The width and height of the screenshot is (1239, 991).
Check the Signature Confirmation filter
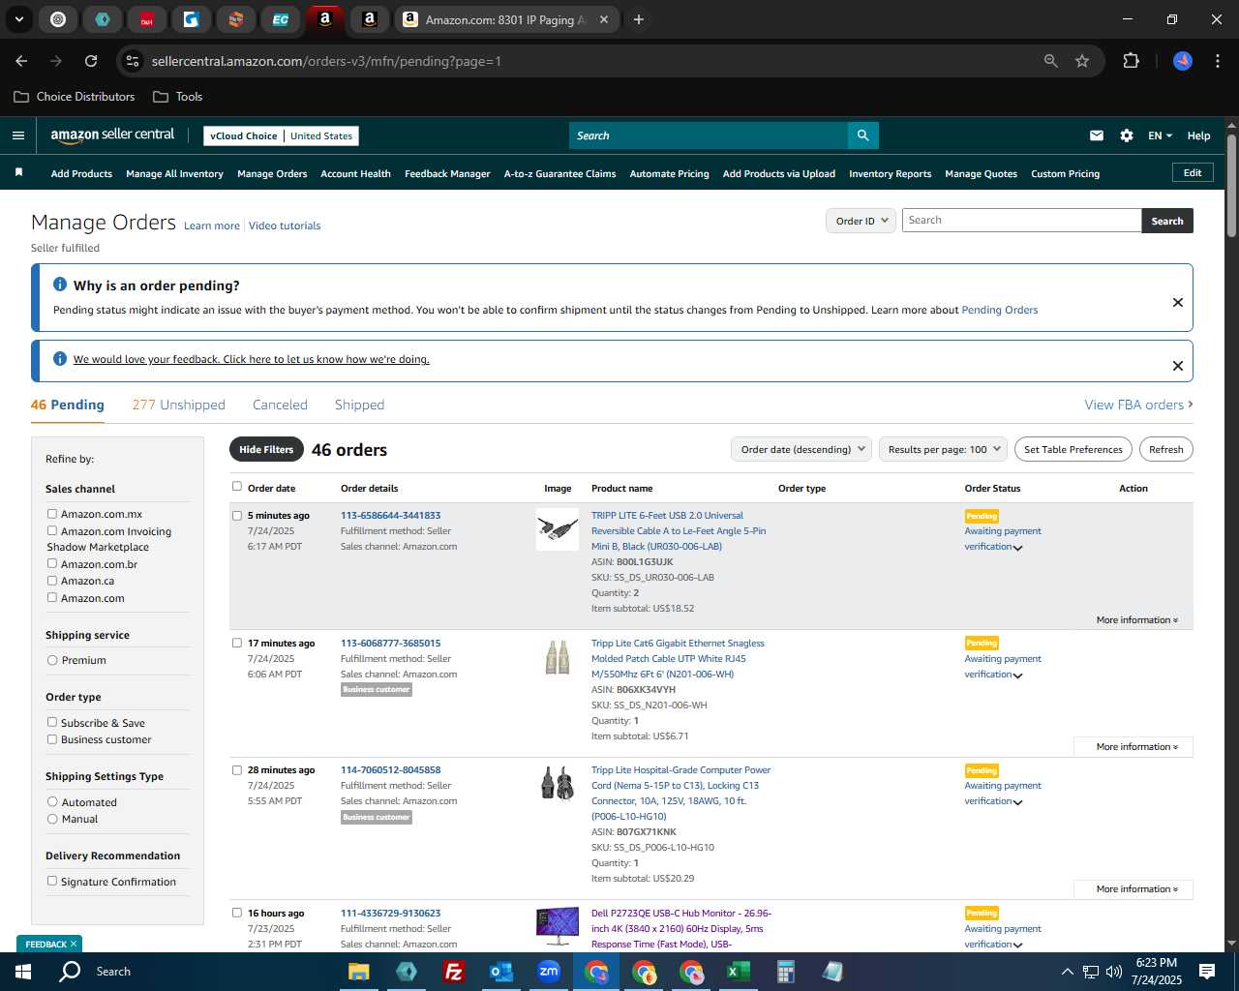point(52,881)
